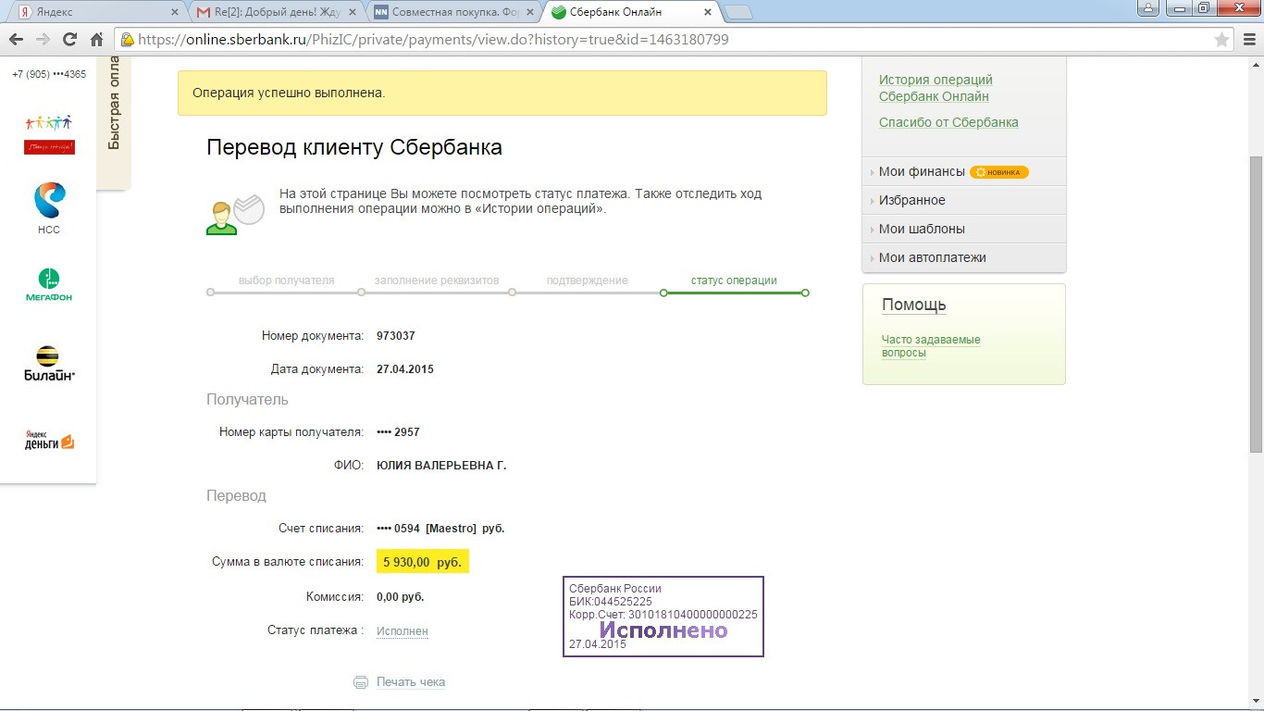Viewport: 1264px width, 711px height.
Task: Open the Спасибо от Сбербанка link
Action: click(948, 122)
